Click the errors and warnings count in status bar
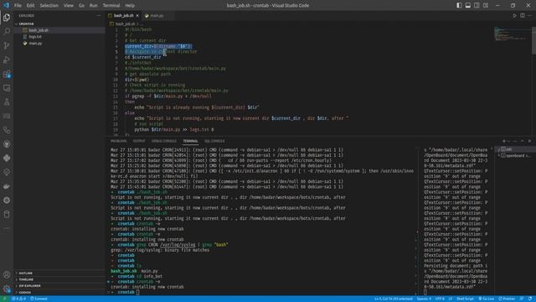The height and width of the screenshot is (302, 536). pos(18,299)
